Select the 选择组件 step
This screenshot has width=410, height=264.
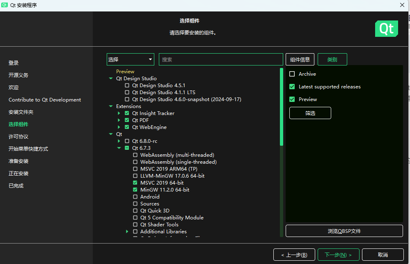point(18,124)
